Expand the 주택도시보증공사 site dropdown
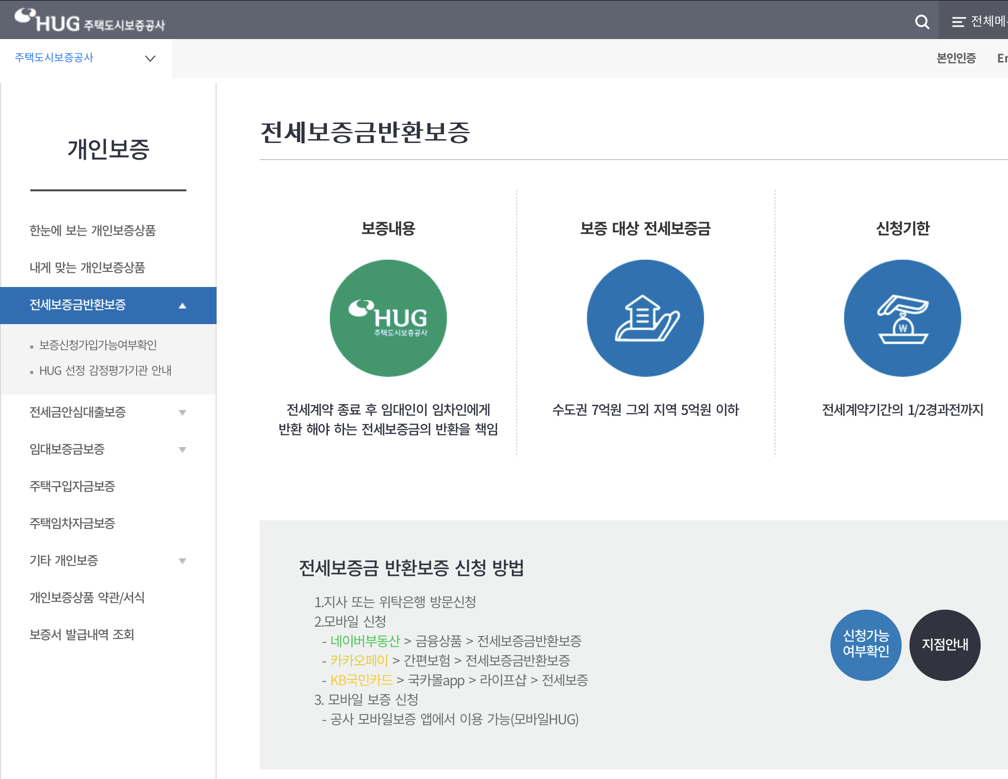Viewport: 1008px width, 779px height. (x=150, y=58)
